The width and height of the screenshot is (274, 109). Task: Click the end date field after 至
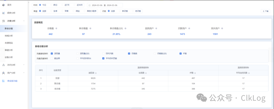click(112, 5)
